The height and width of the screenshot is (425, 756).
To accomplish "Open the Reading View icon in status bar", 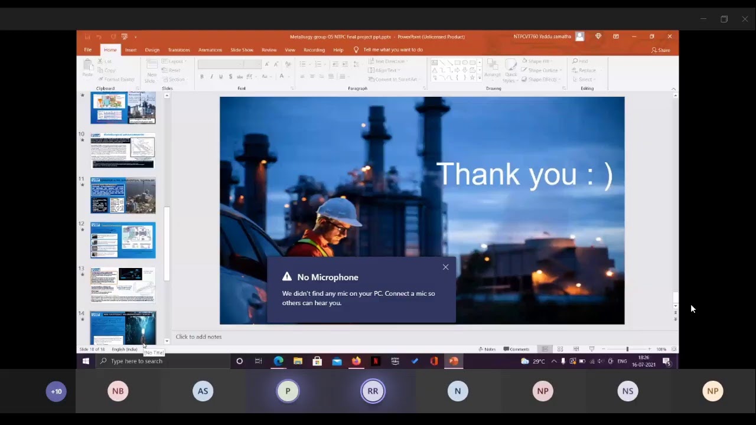I will (576, 349).
